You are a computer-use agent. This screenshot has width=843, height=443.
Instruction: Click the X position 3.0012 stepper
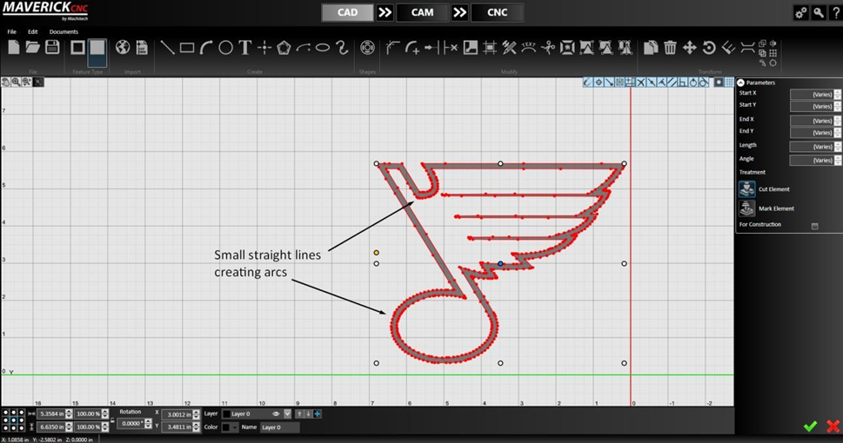tap(196, 414)
